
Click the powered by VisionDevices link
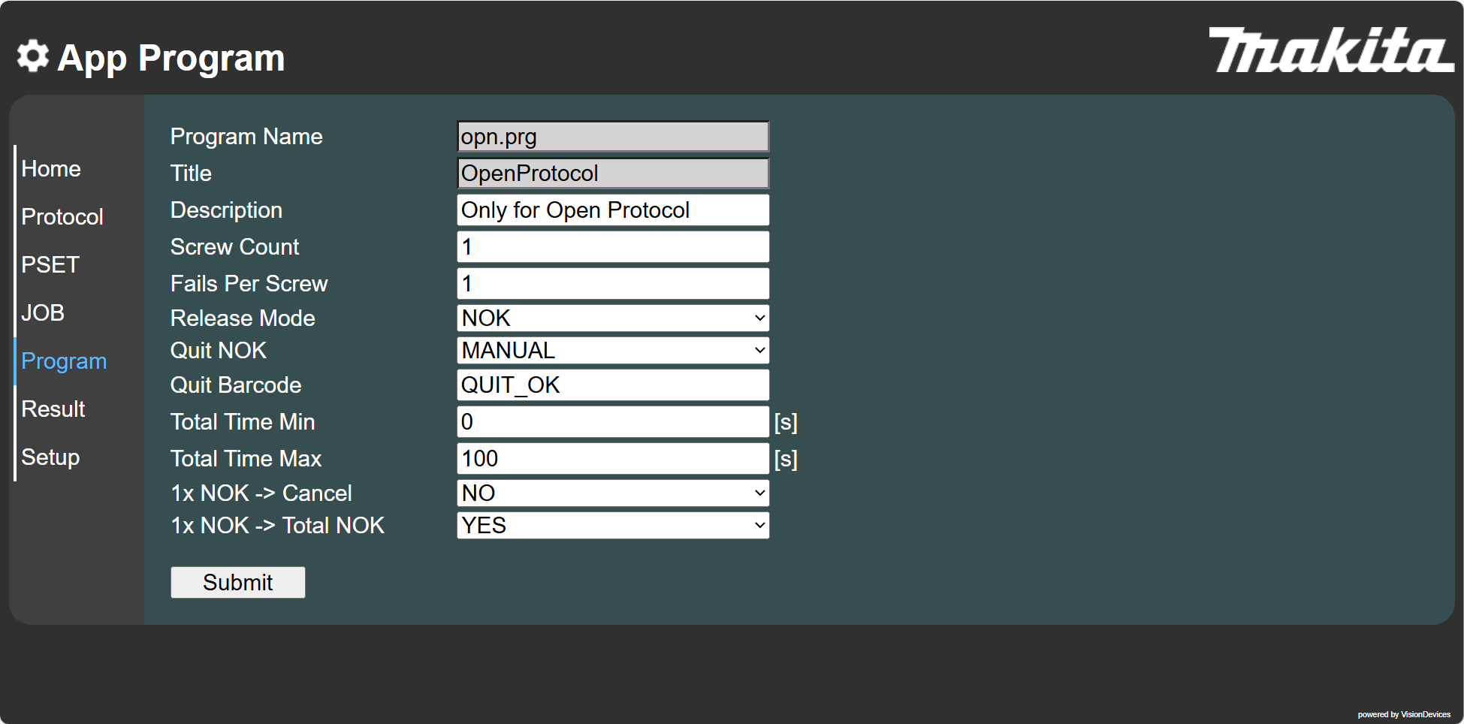point(1404,714)
